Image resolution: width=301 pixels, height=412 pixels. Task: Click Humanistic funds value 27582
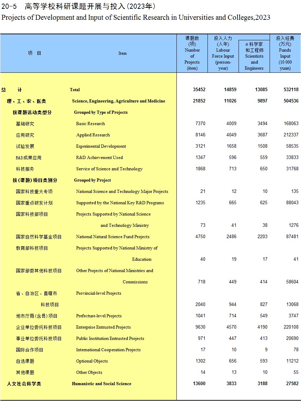292,383
